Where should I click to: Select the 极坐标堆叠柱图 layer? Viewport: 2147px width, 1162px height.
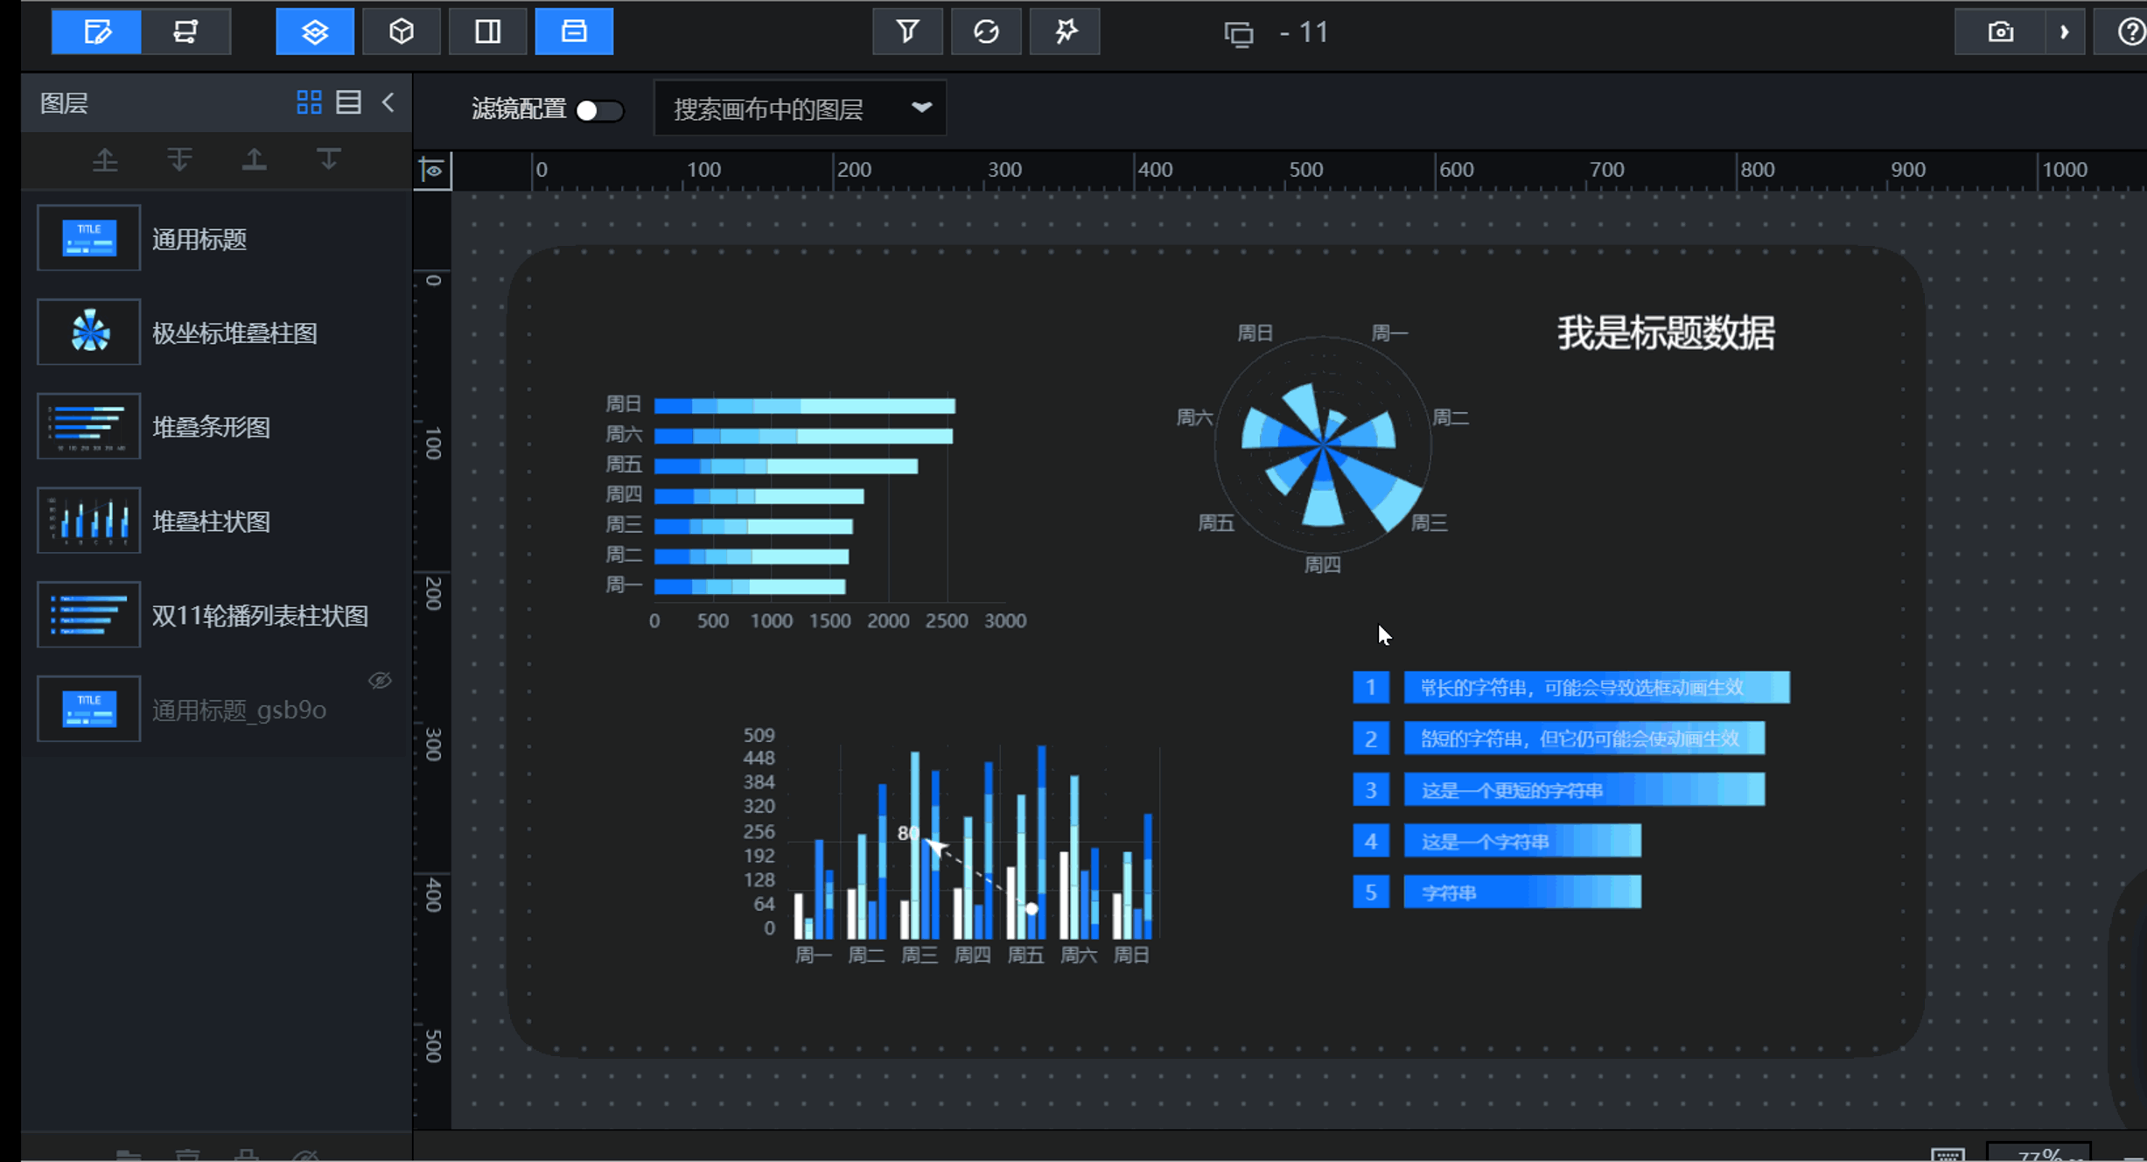click(x=234, y=332)
